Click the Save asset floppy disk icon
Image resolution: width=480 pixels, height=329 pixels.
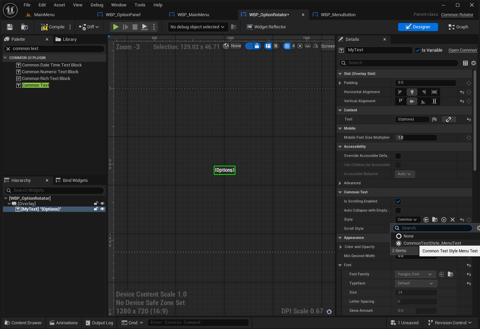pos(10,27)
